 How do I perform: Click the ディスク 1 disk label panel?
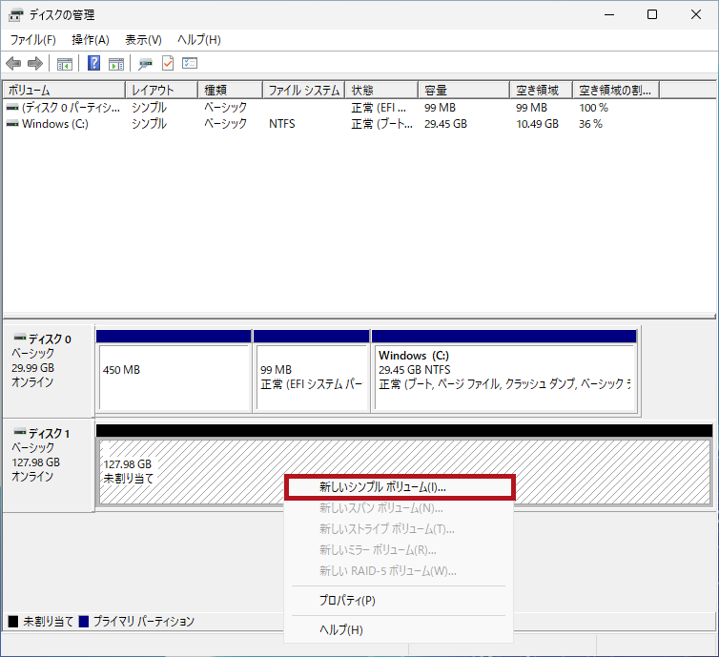pos(48,462)
